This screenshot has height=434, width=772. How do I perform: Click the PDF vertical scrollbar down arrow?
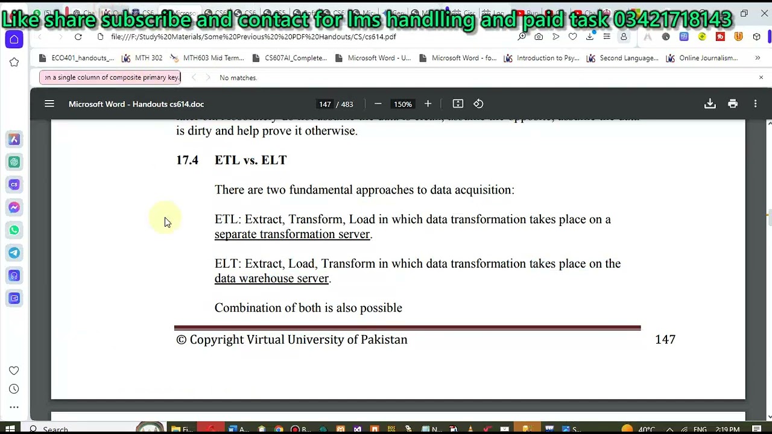[769, 417]
